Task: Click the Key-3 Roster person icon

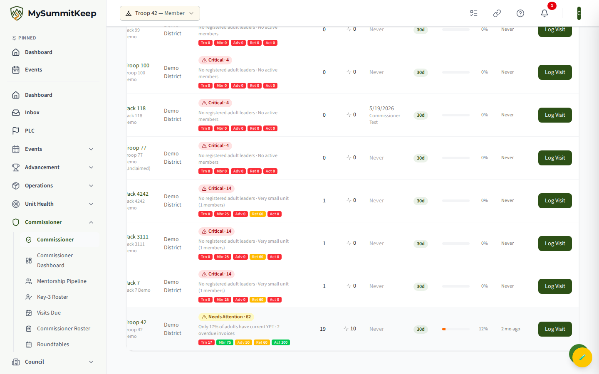Action: point(29,297)
